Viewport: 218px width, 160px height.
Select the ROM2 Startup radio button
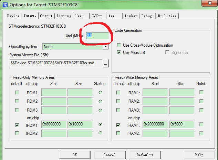click(100, 101)
